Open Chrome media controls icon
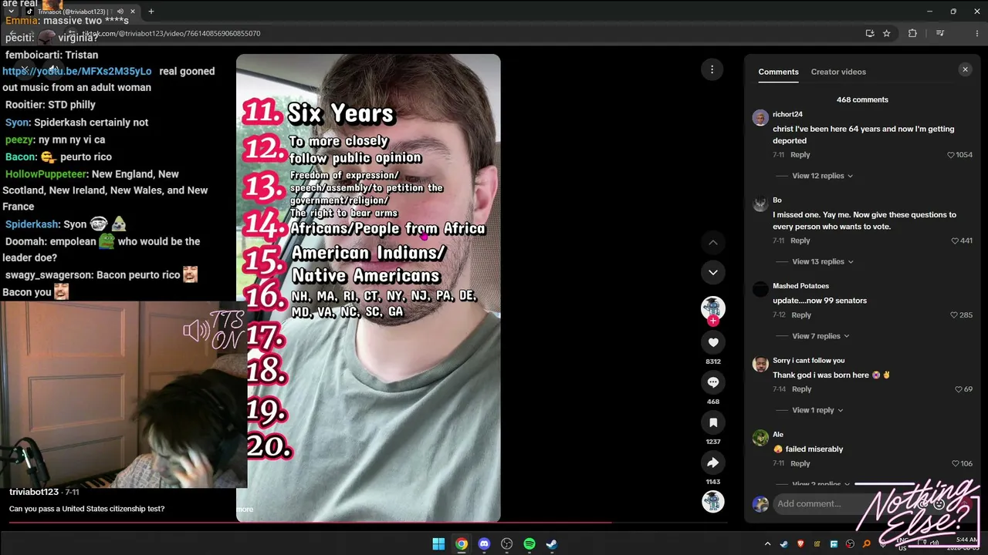This screenshot has height=555, width=988. coord(940,33)
